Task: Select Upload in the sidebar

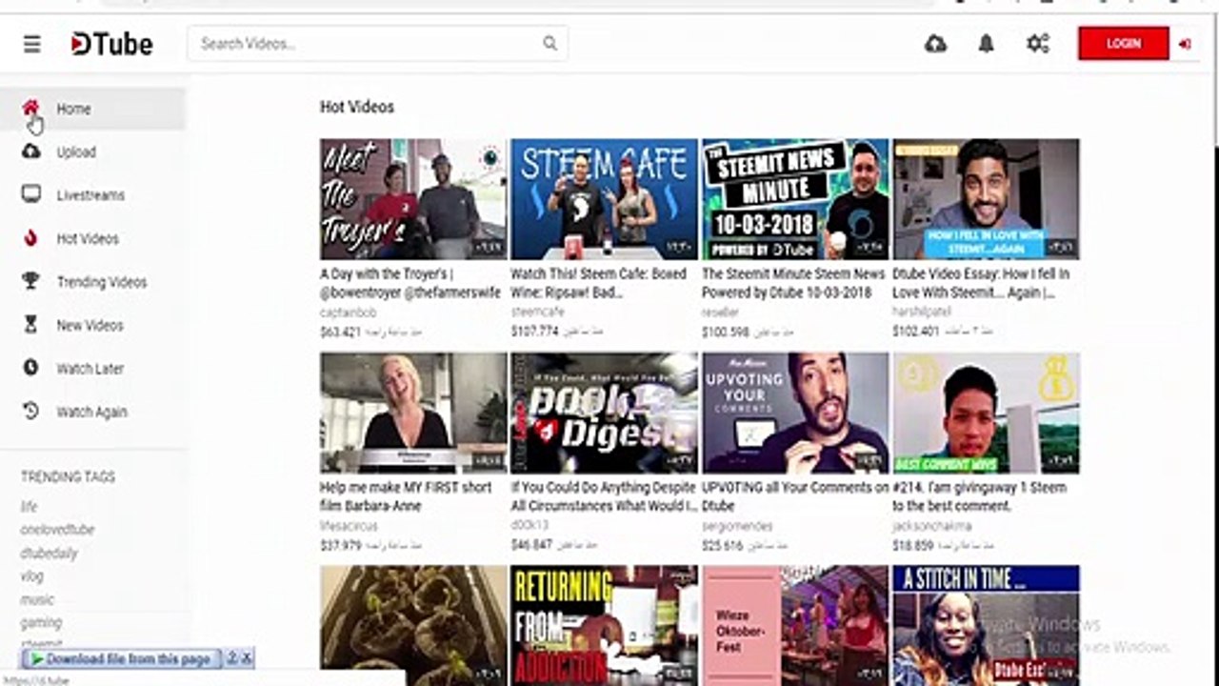Action: point(92,151)
